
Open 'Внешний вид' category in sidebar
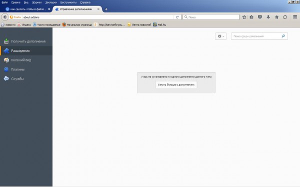click(26, 60)
